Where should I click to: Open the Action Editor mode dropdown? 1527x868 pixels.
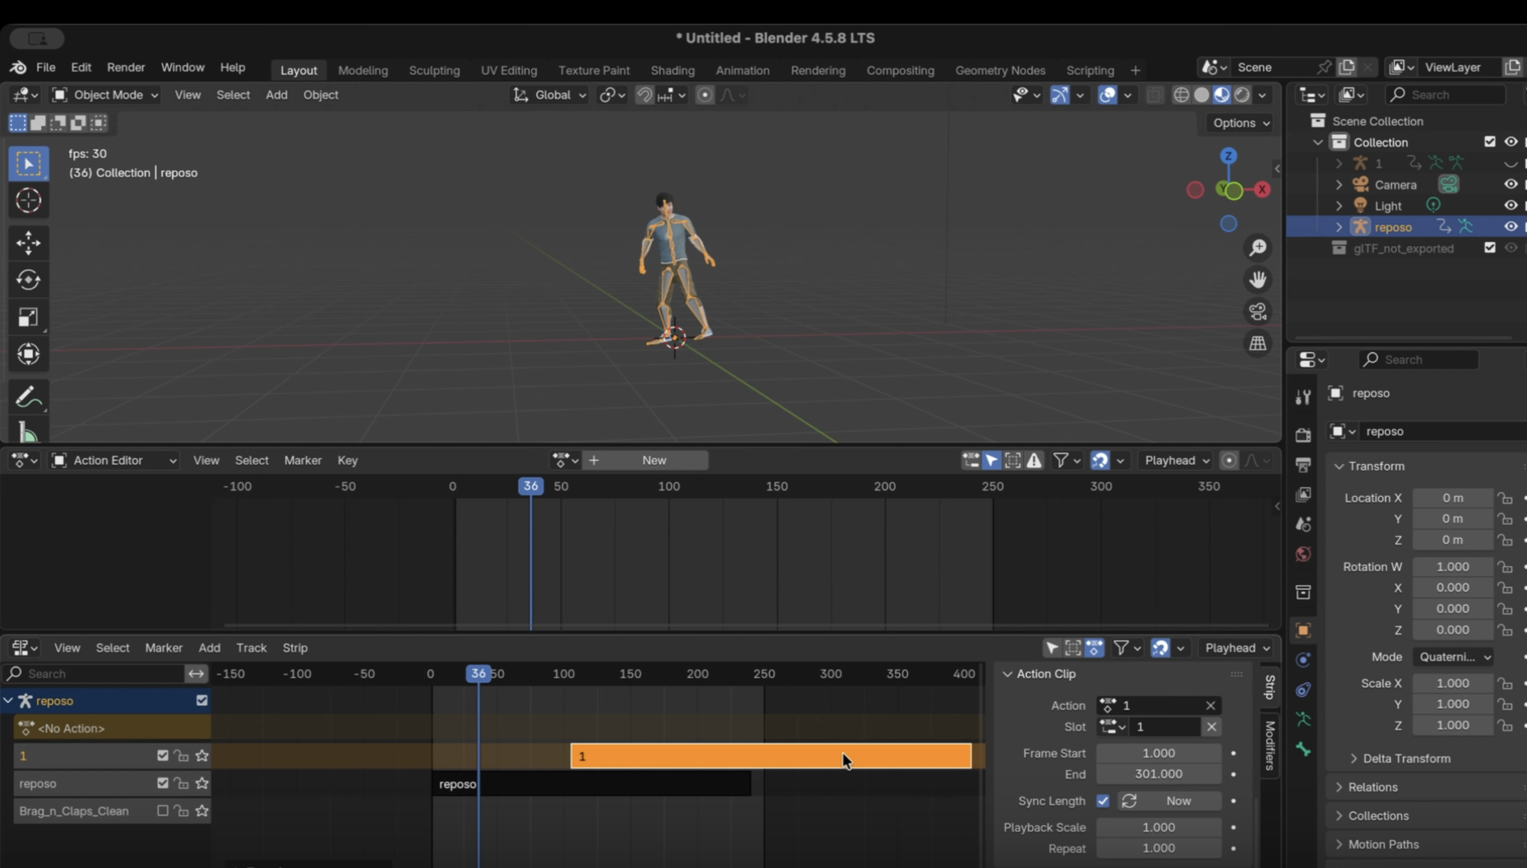coord(115,460)
